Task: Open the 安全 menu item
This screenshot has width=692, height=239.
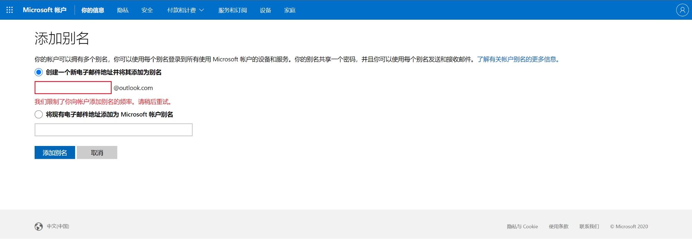Action: pos(147,10)
